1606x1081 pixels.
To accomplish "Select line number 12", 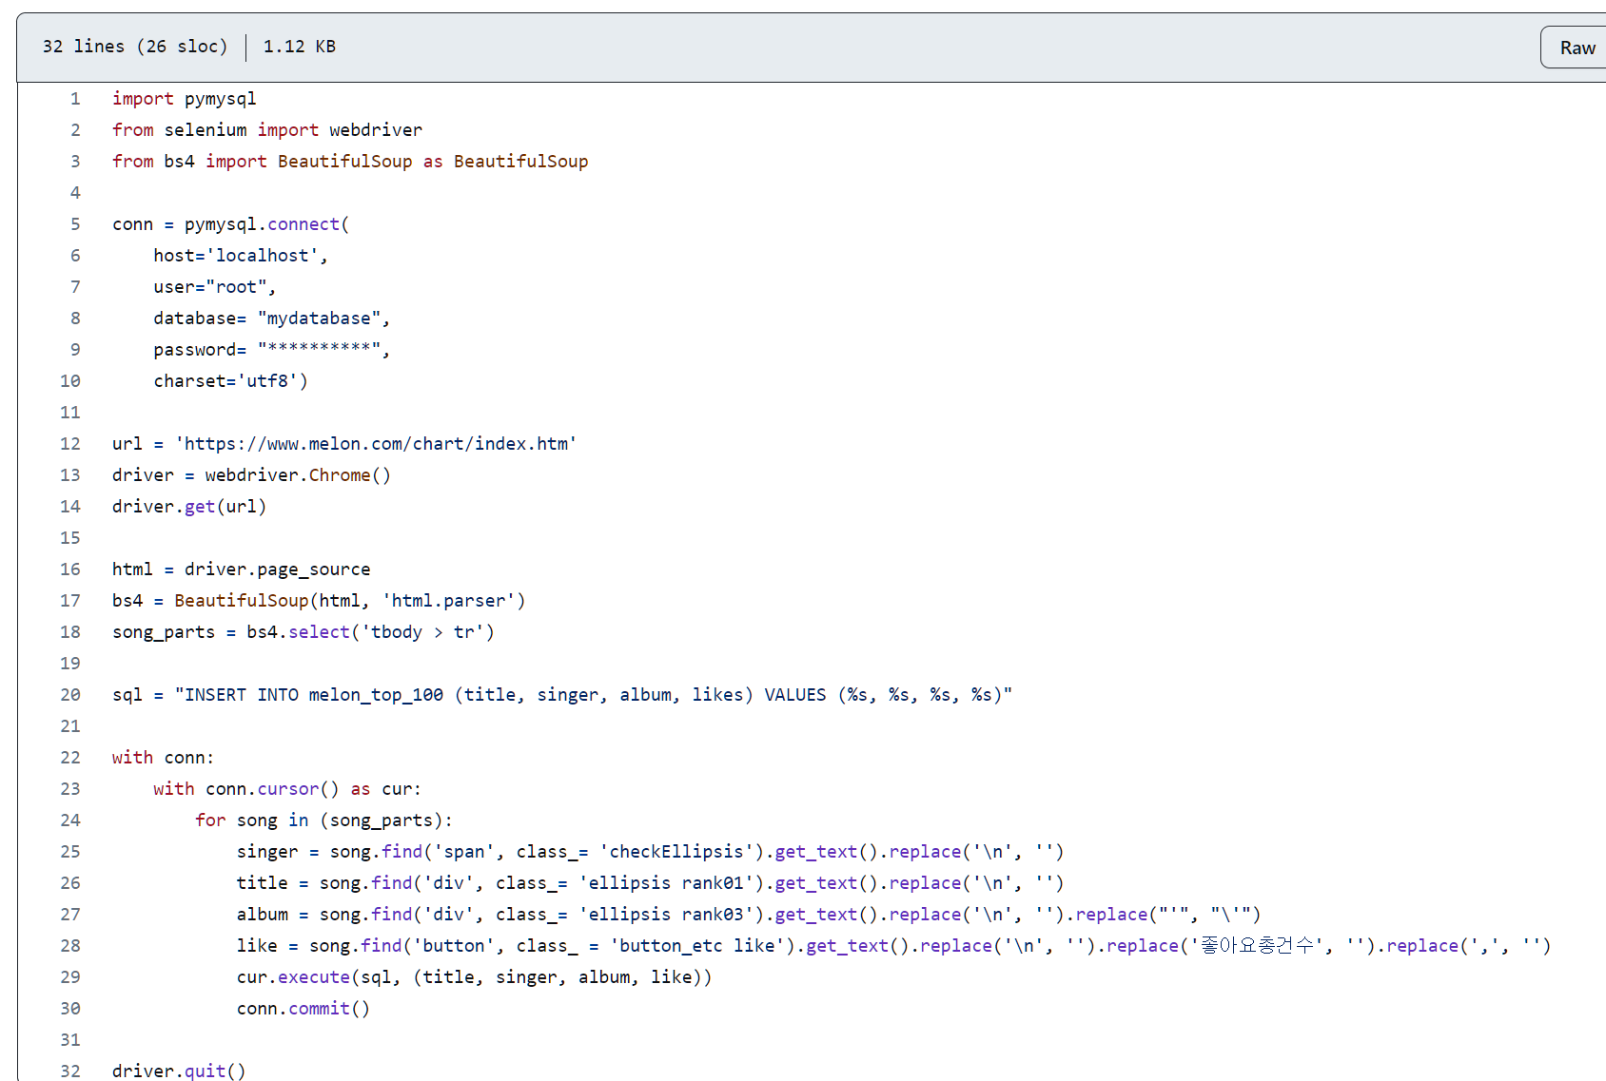I will (70, 444).
